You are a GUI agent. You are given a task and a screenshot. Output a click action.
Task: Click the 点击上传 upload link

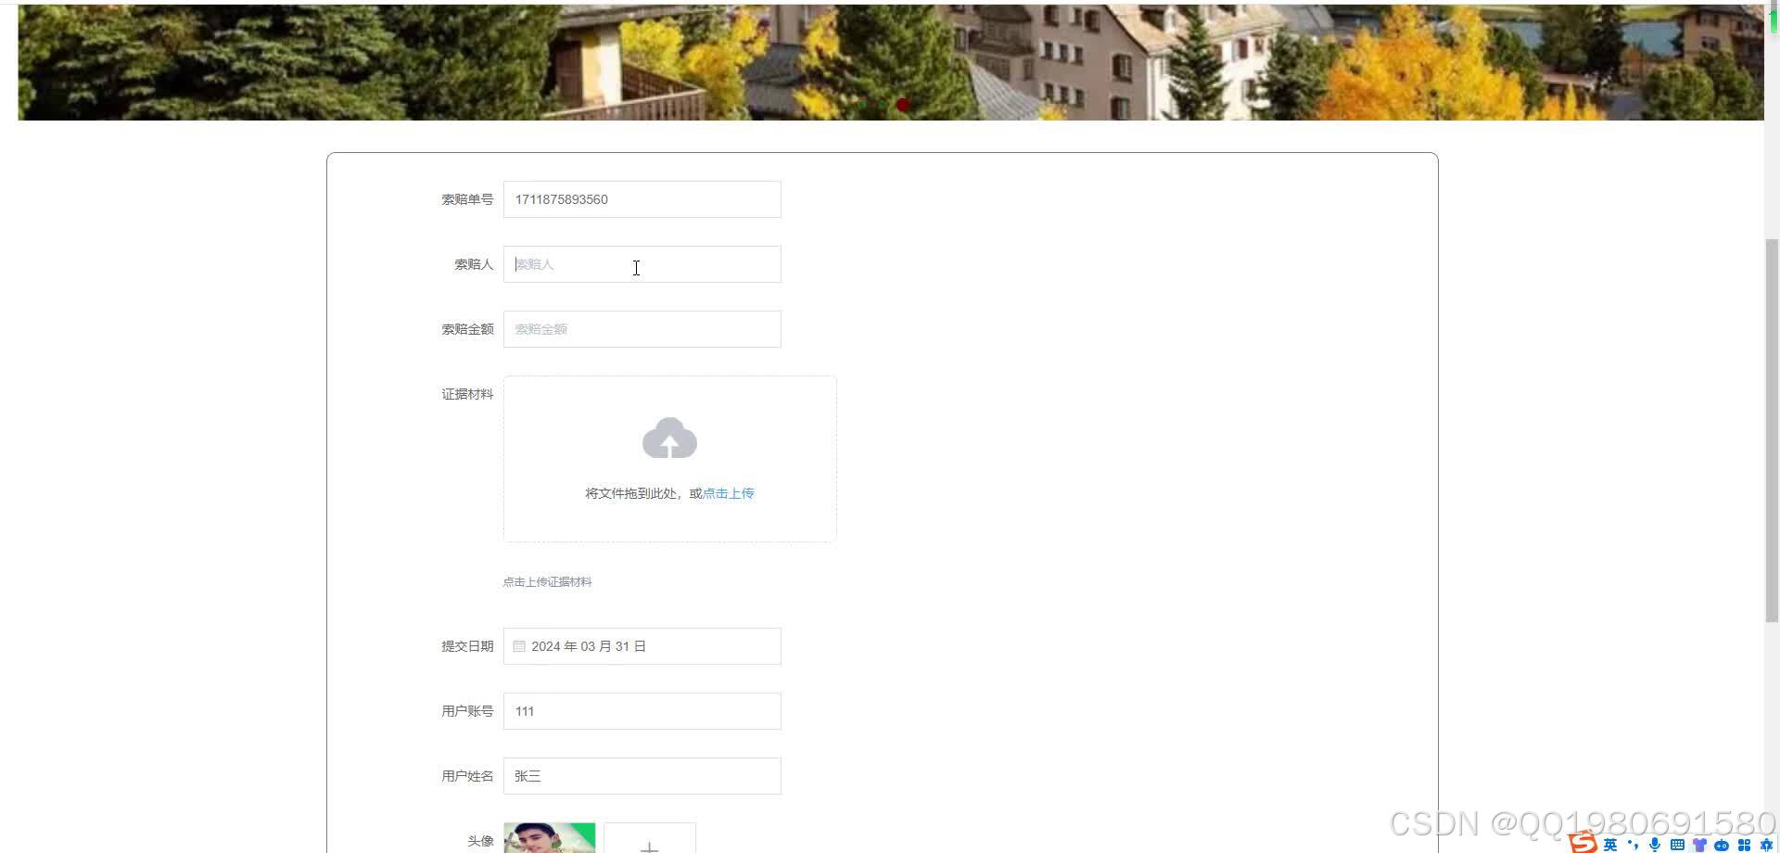(729, 493)
